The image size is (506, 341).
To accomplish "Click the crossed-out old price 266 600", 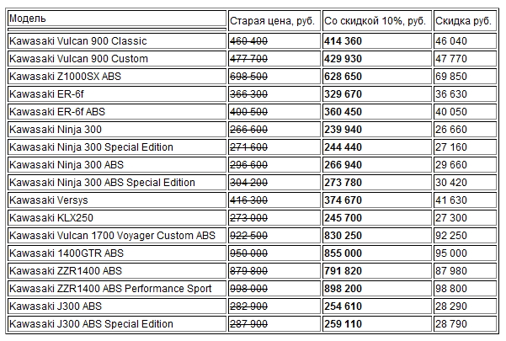I will [x=249, y=130].
